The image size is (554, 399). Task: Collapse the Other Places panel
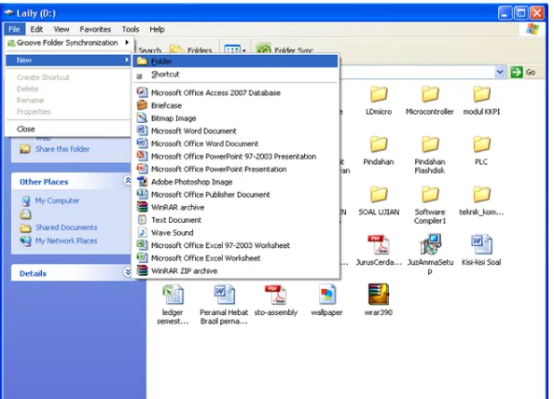pyautogui.click(x=128, y=181)
